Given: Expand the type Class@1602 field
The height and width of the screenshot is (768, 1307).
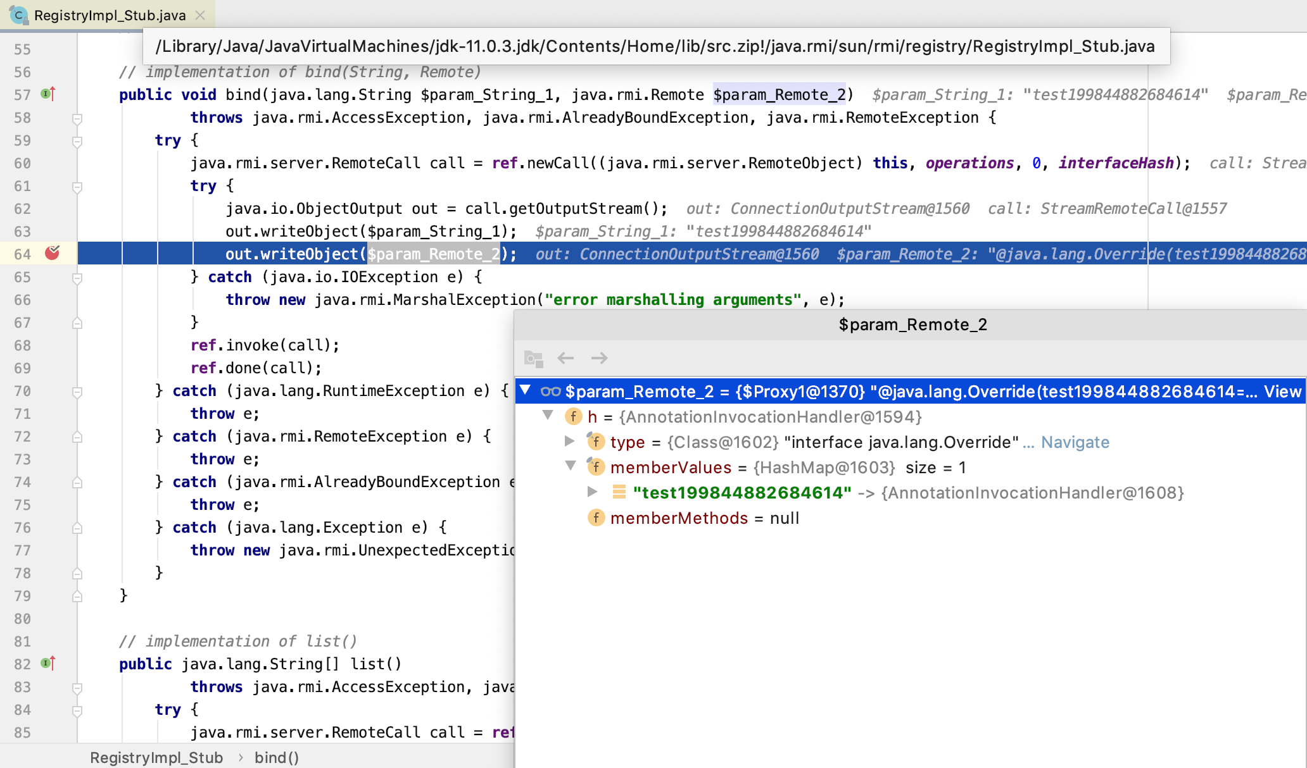Looking at the screenshot, I should [569, 441].
